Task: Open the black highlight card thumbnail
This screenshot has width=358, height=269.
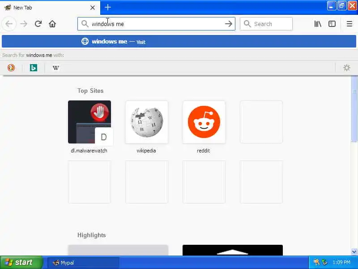Action: pyautogui.click(x=233, y=250)
